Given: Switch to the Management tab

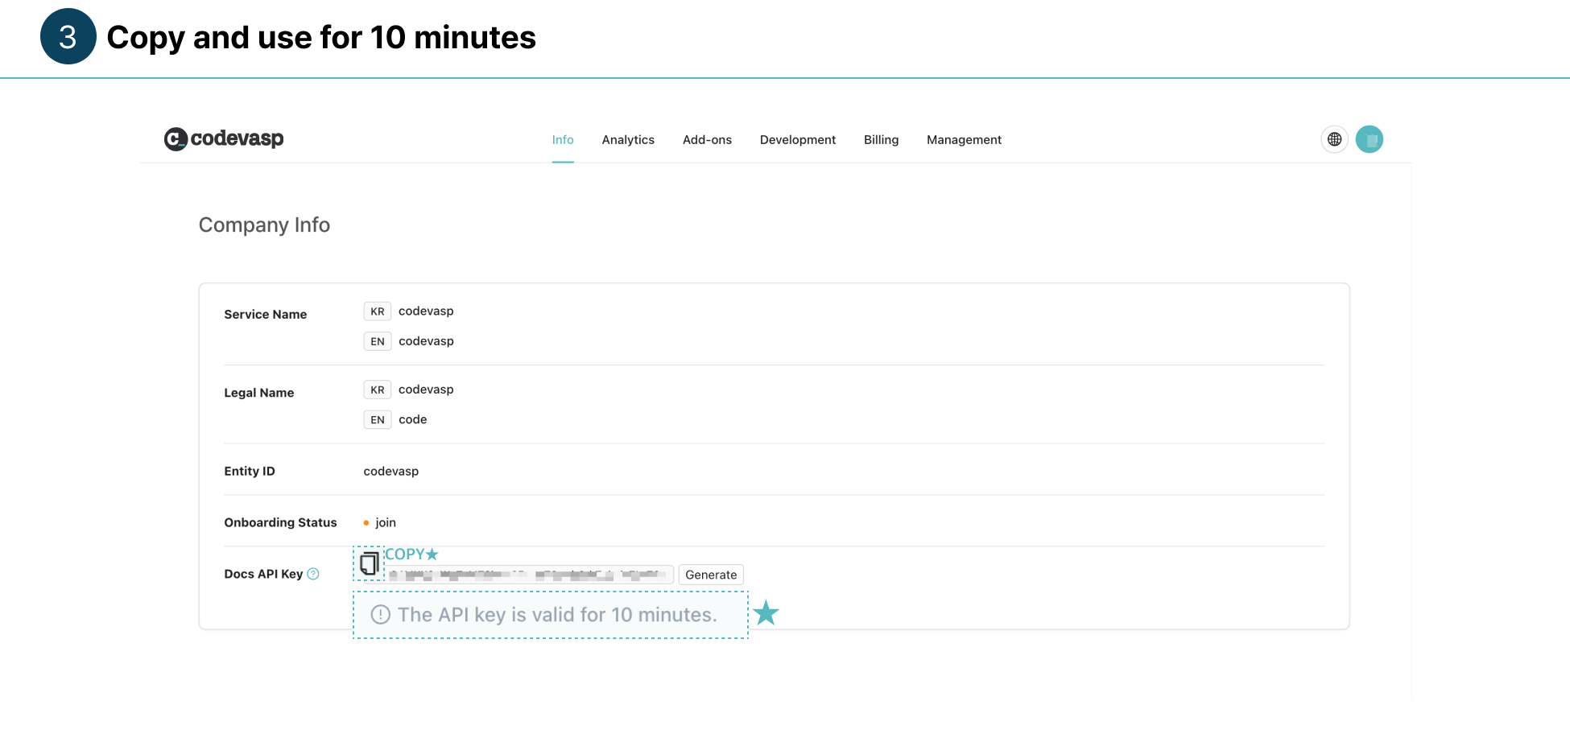Looking at the screenshot, I should point(964,140).
